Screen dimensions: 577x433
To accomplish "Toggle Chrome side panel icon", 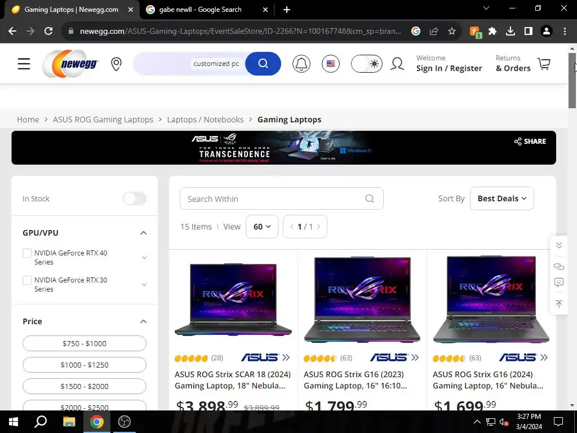I will 529,32.
